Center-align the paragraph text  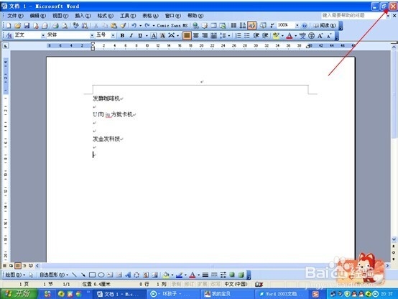pos(195,35)
